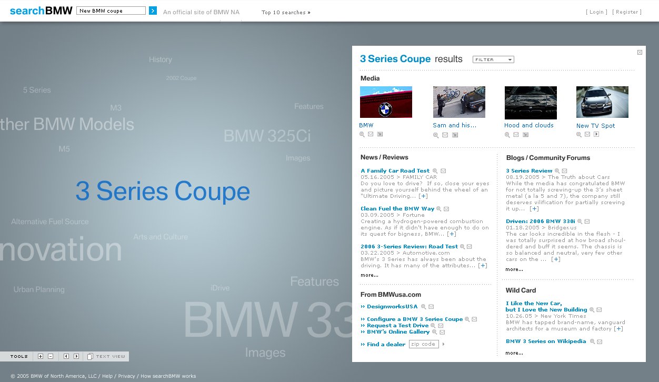Click the 'Hood and clouds' media thumbnail
The image size is (659, 382).
point(531,102)
